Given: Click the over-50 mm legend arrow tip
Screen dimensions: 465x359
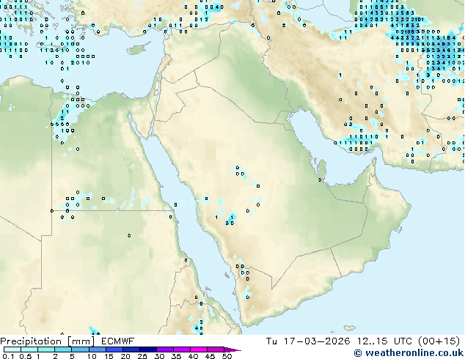Looking at the screenshot, I should [x=232, y=350].
